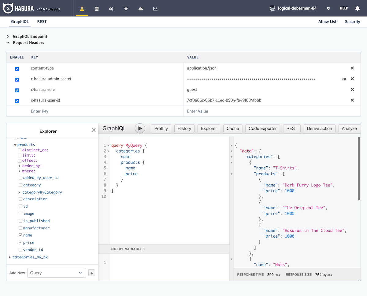
Task: Open the Add New Query dropdown
Action: click(x=57, y=273)
